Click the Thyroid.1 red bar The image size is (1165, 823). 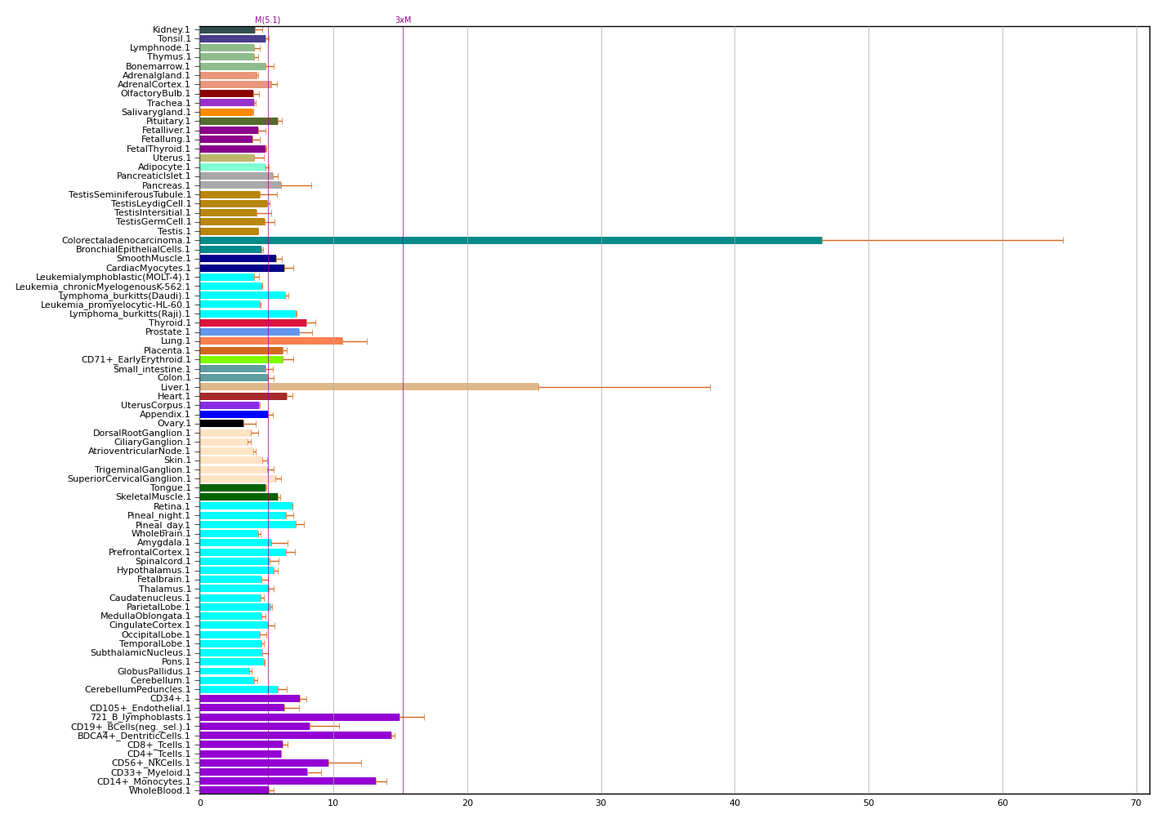(x=252, y=323)
